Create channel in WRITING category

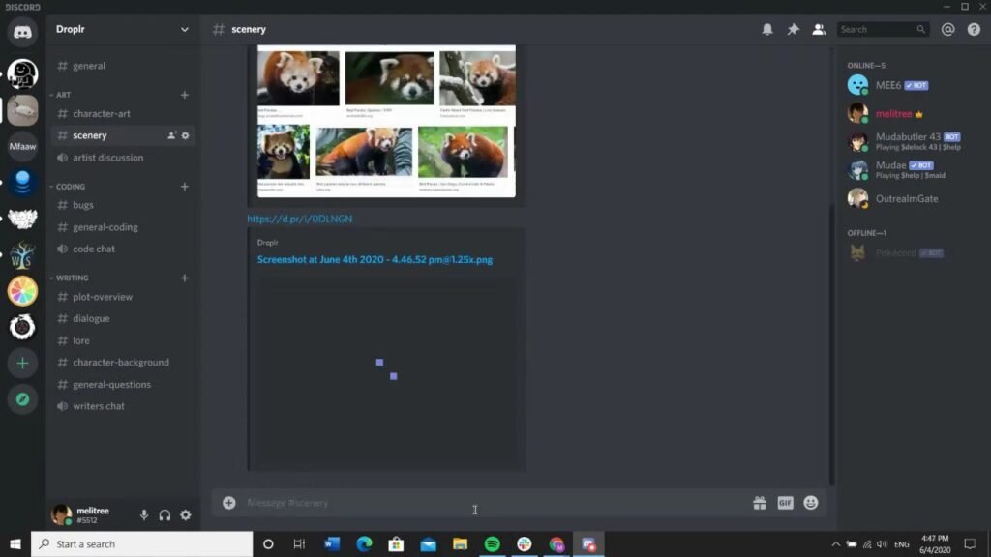click(184, 278)
